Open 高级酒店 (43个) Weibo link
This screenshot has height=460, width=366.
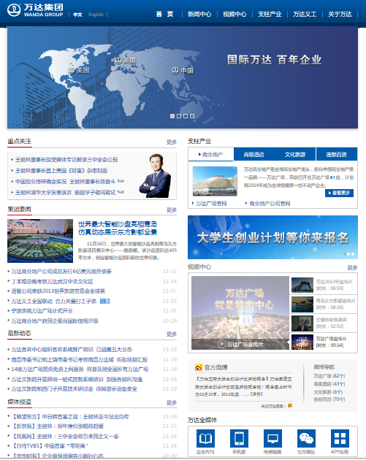[329, 384]
